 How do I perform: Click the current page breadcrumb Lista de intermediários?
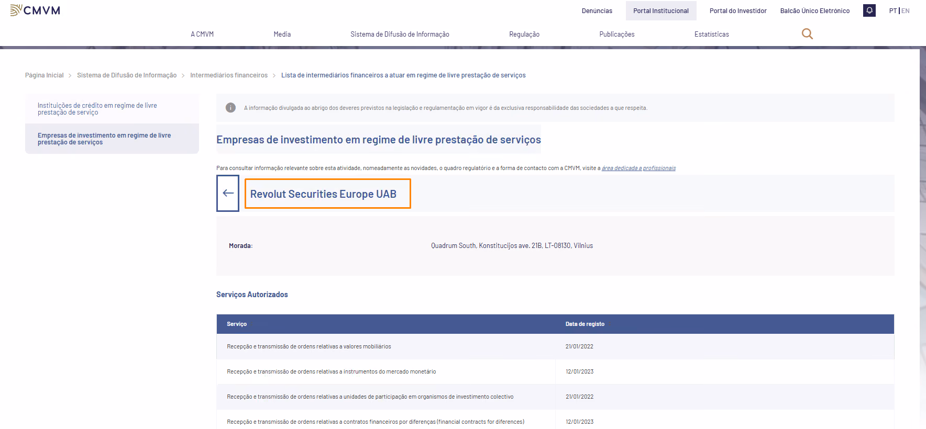[403, 75]
